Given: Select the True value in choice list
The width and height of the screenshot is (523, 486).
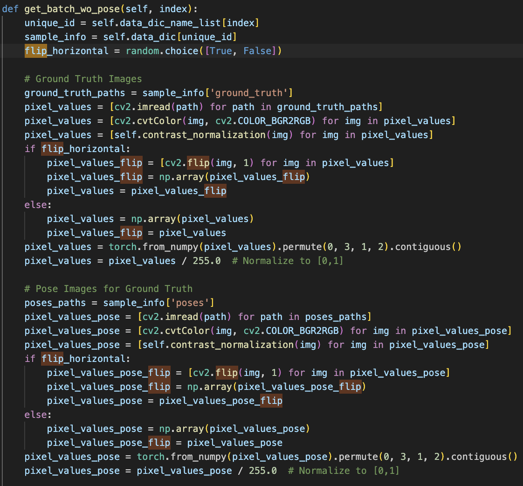Looking at the screenshot, I should [x=221, y=51].
